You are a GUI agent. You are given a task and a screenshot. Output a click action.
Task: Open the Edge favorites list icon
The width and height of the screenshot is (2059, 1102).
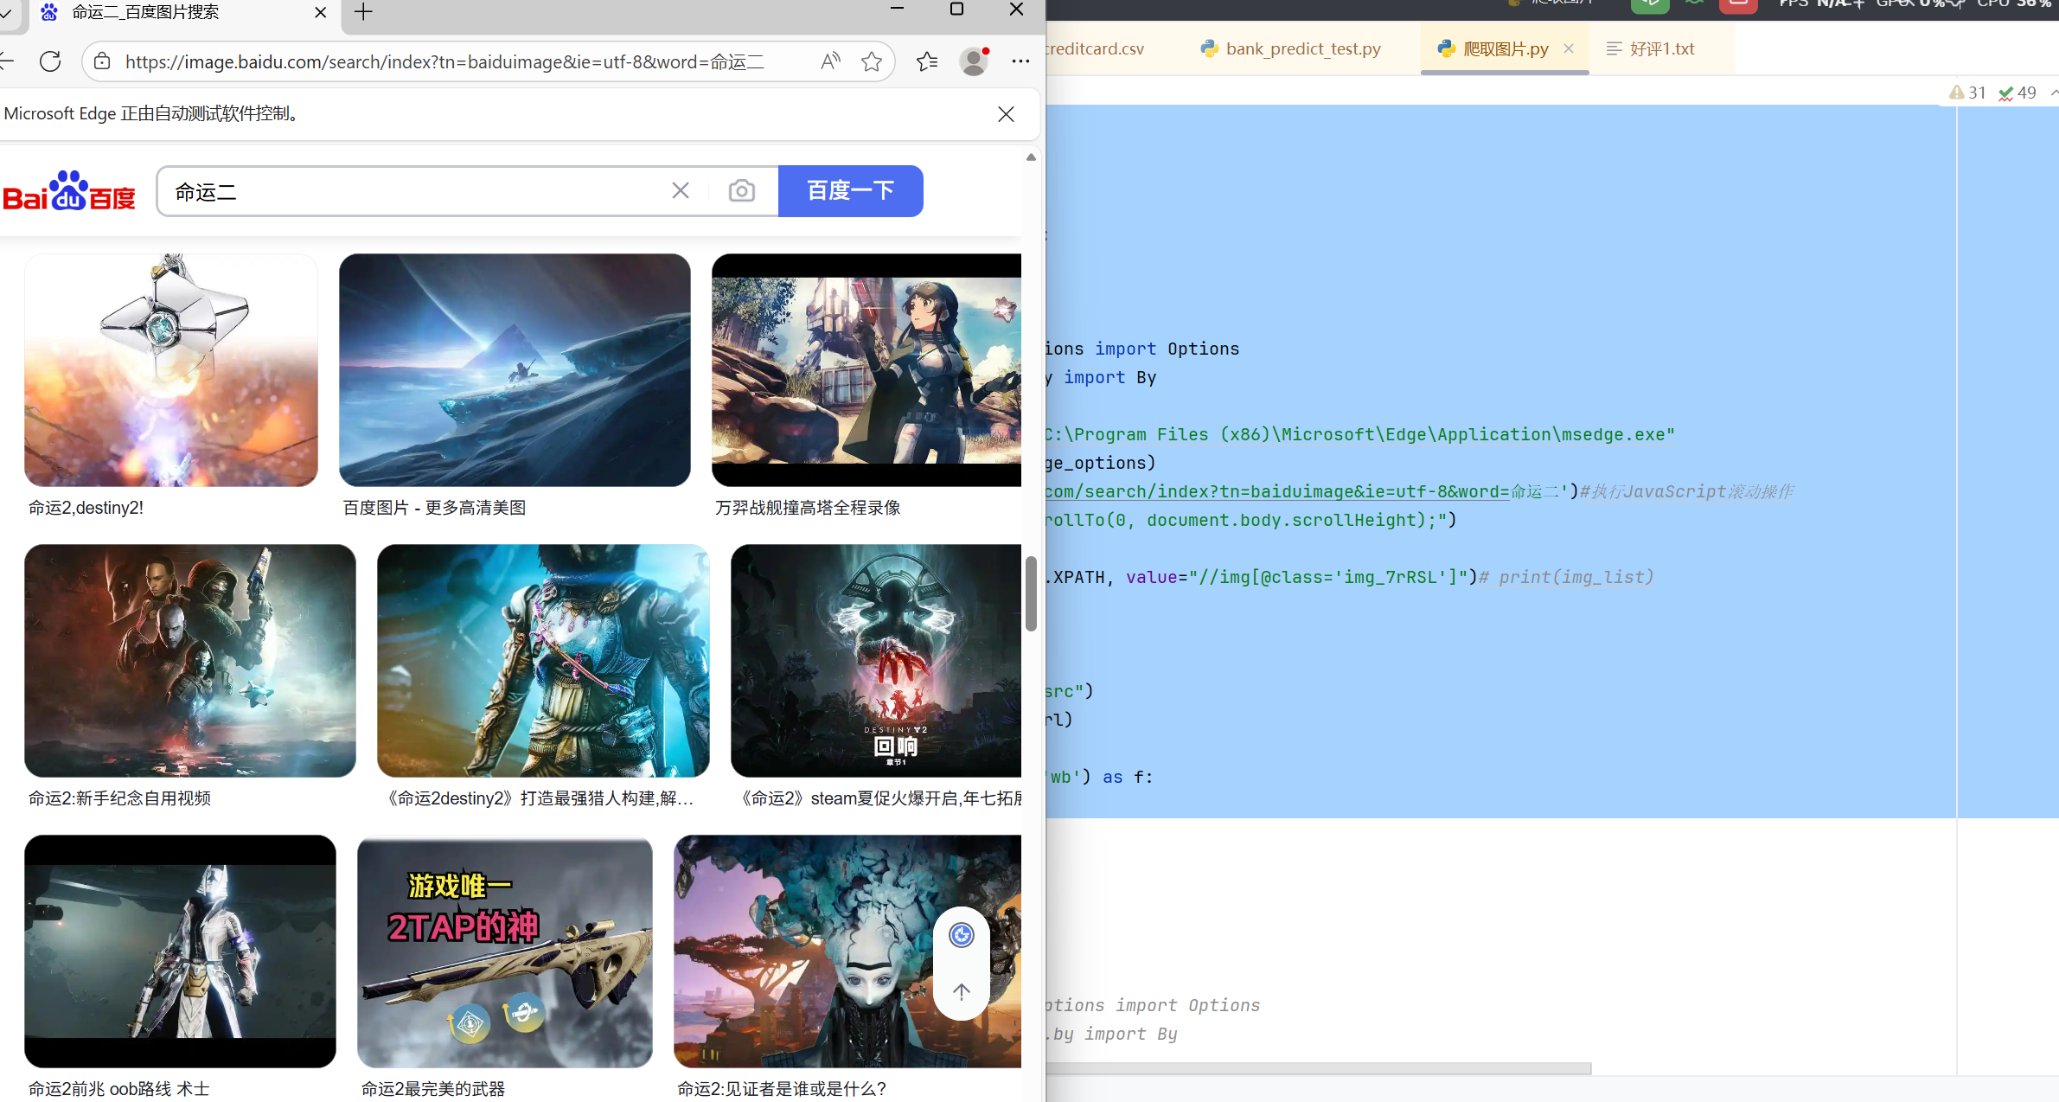927,61
